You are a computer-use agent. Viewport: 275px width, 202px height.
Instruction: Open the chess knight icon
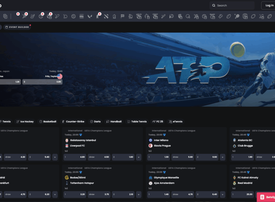pyautogui.click(x=114, y=16)
